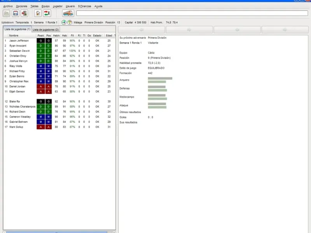Viewport: 311px width, 233px height.
Task: Click Joshua Mervyn's green D Pos badge
Action: pos(48,61)
